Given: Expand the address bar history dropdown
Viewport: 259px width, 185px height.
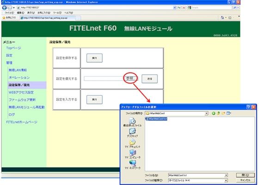Looking at the screenshot, I should pyautogui.click(x=175, y=7).
